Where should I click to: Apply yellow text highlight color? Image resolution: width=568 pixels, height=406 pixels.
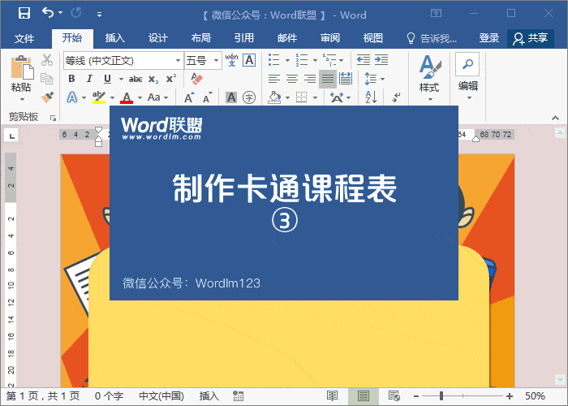pos(98,97)
